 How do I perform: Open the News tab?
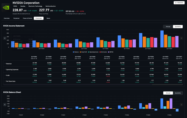point(48,18)
